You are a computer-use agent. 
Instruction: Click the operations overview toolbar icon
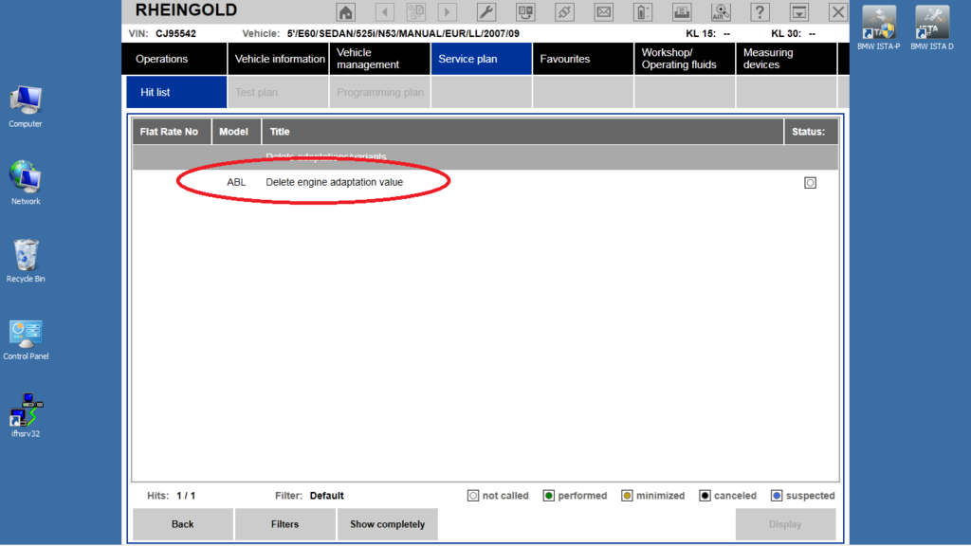click(525, 11)
